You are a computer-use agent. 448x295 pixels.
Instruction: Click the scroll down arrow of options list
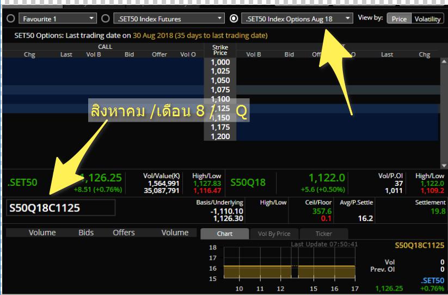(x=444, y=165)
